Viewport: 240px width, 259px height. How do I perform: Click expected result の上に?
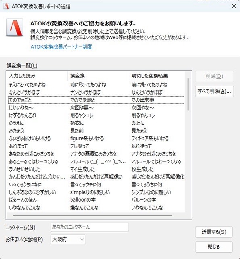click(x=138, y=123)
